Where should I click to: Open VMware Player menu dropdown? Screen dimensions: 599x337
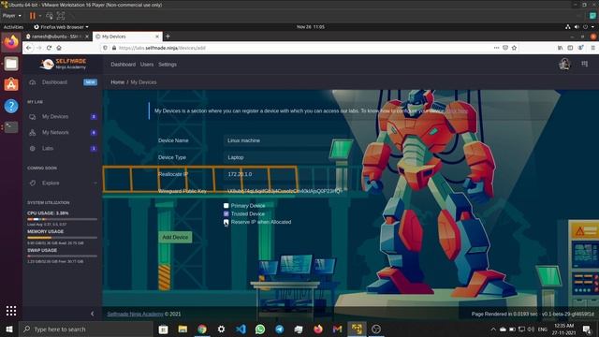click(12, 16)
